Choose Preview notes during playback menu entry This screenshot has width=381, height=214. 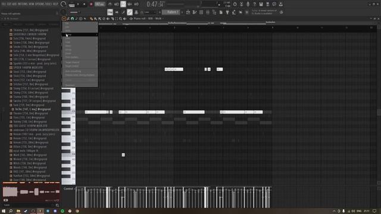(80, 75)
